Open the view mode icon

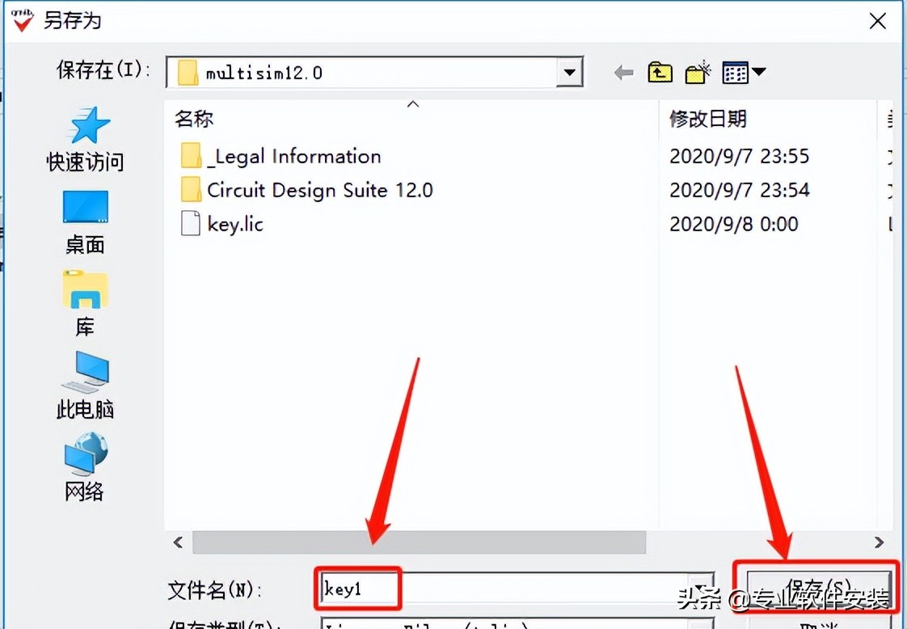click(736, 72)
